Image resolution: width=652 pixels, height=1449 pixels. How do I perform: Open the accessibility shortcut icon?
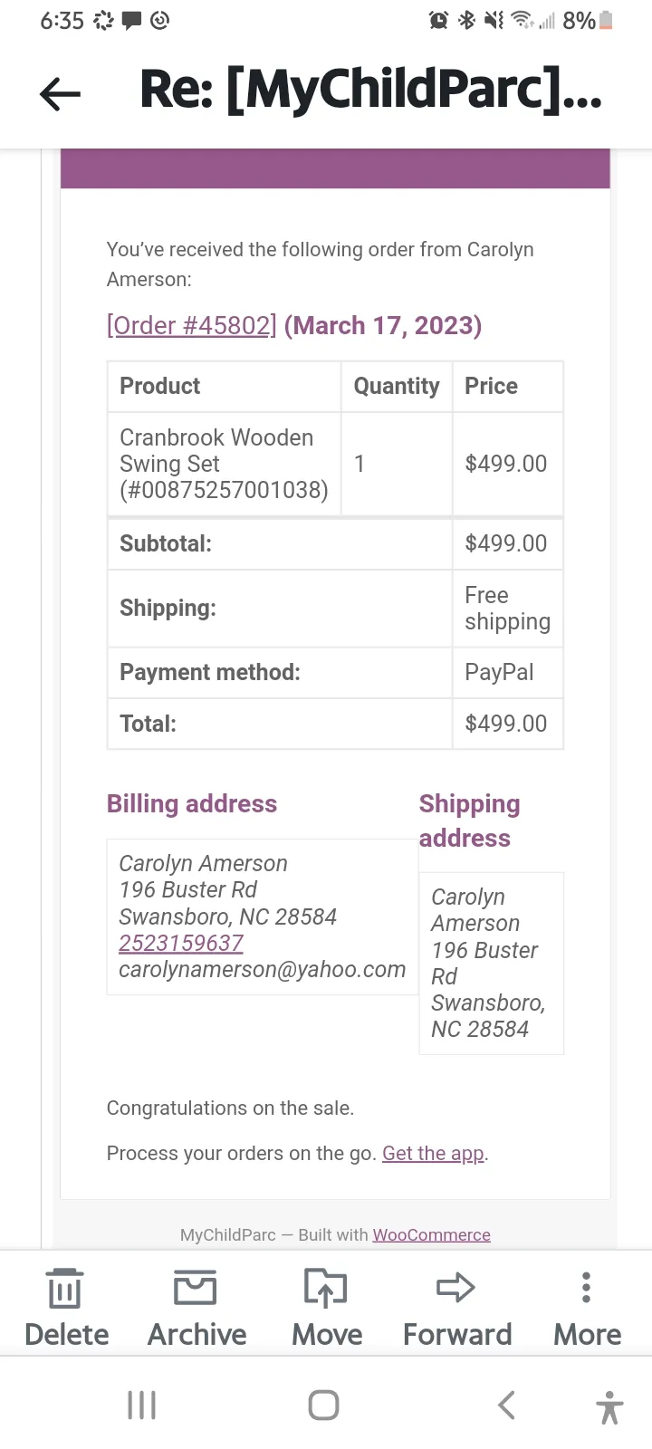tap(609, 1407)
